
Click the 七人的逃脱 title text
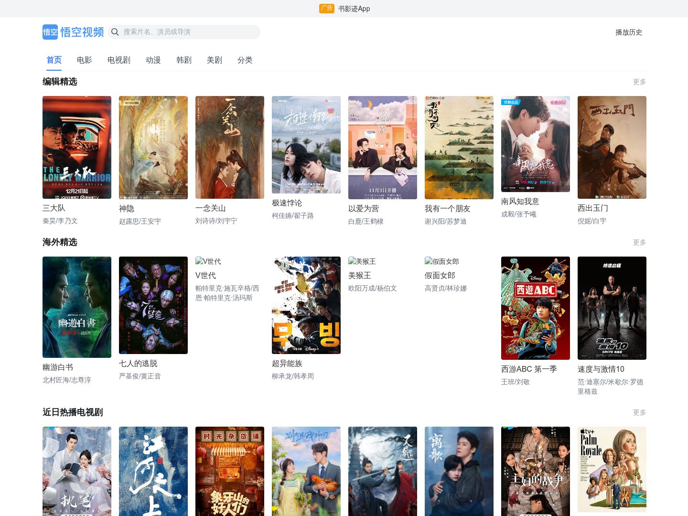(138, 363)
